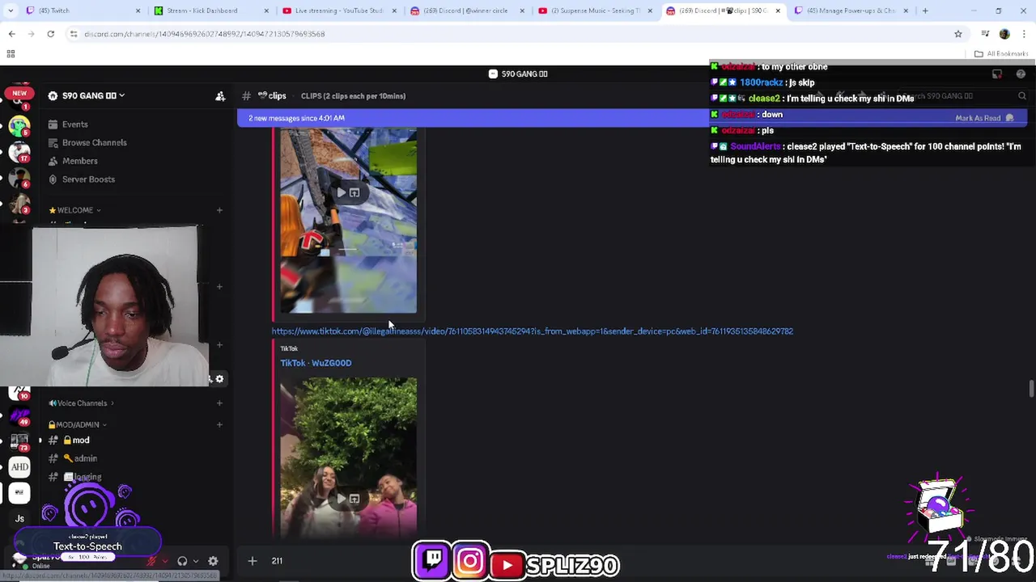Switch to Manage Power-ups tab

pos(850,11)
